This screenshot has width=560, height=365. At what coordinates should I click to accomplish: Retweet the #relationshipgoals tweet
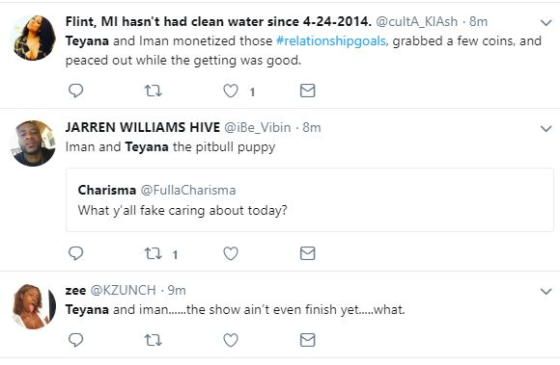pyautogui.click(x=154, y=91)
